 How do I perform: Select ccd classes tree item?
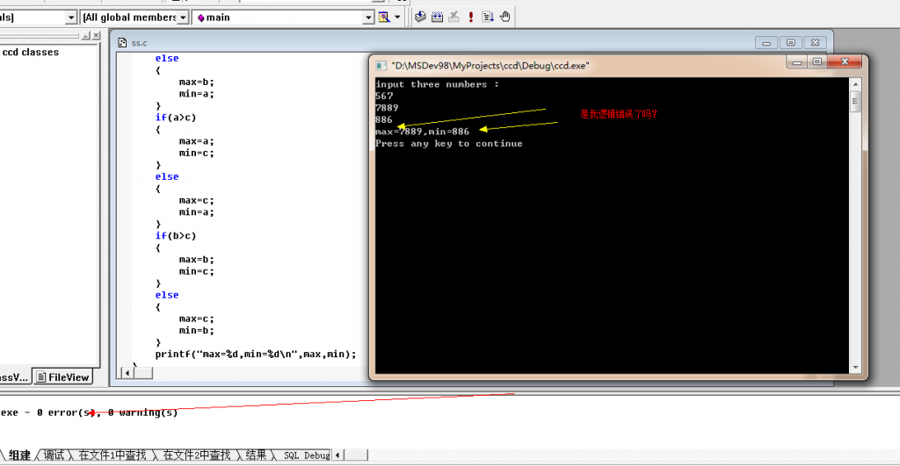(31, 52)
